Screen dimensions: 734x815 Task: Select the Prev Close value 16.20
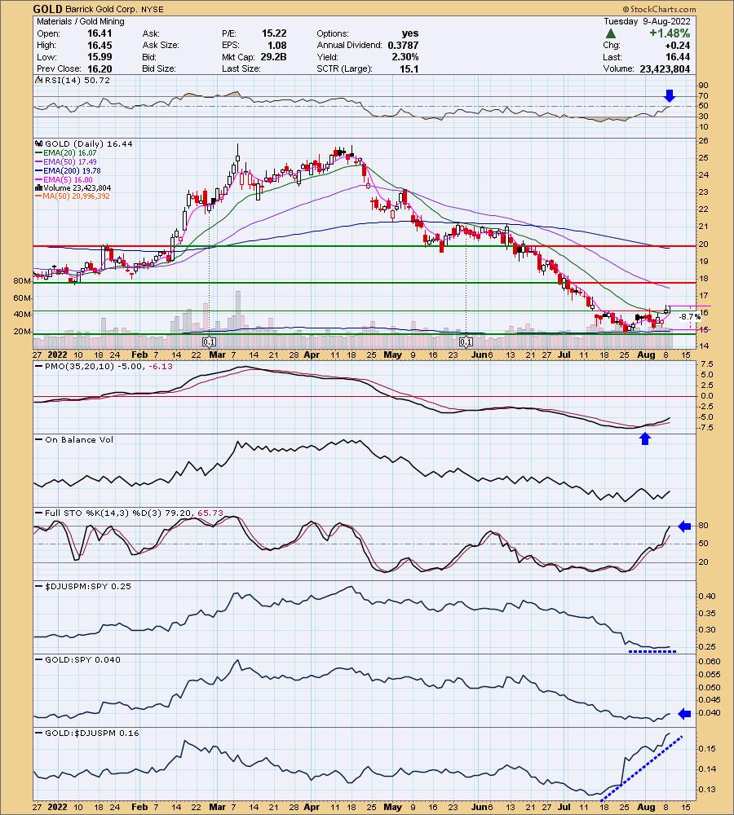click(x=99, y=68)
